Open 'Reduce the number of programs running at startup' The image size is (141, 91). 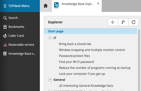pyautogui.click(x=95, y=68)
